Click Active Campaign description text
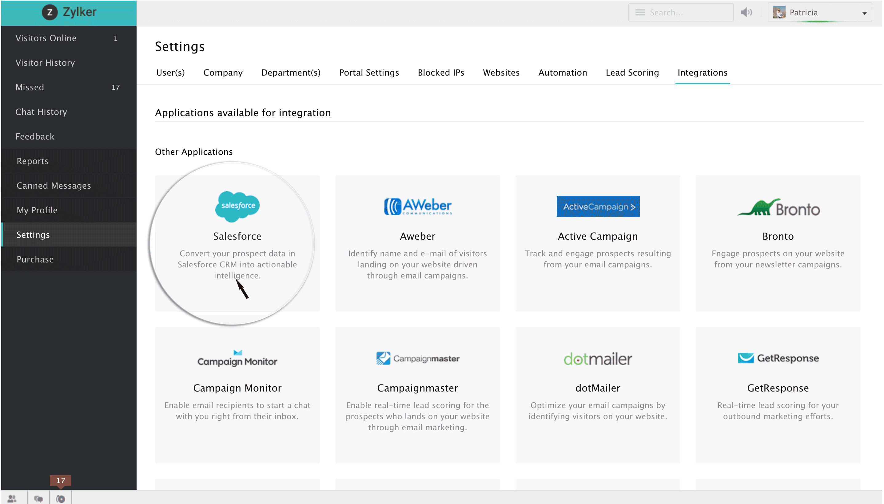 point(598,259)
